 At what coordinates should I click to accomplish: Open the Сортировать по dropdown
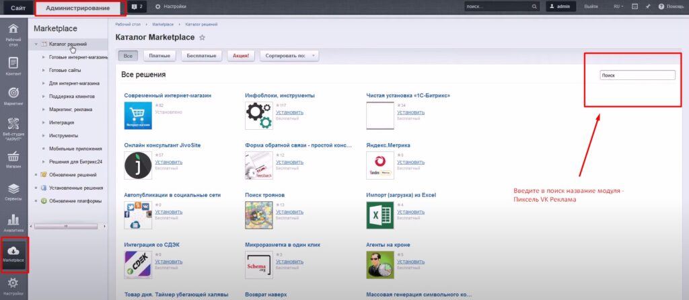(x=289, y=56)
